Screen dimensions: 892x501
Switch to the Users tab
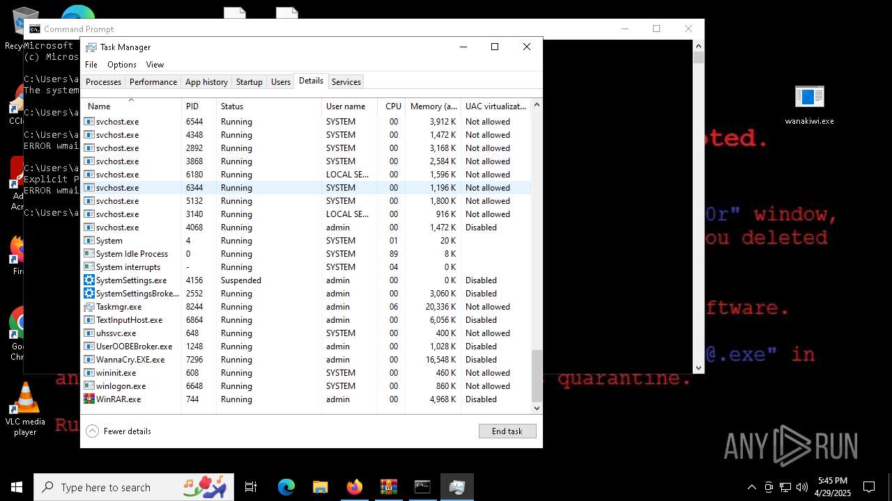281,82
